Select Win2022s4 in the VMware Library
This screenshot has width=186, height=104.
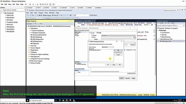(x=10, y=31)
